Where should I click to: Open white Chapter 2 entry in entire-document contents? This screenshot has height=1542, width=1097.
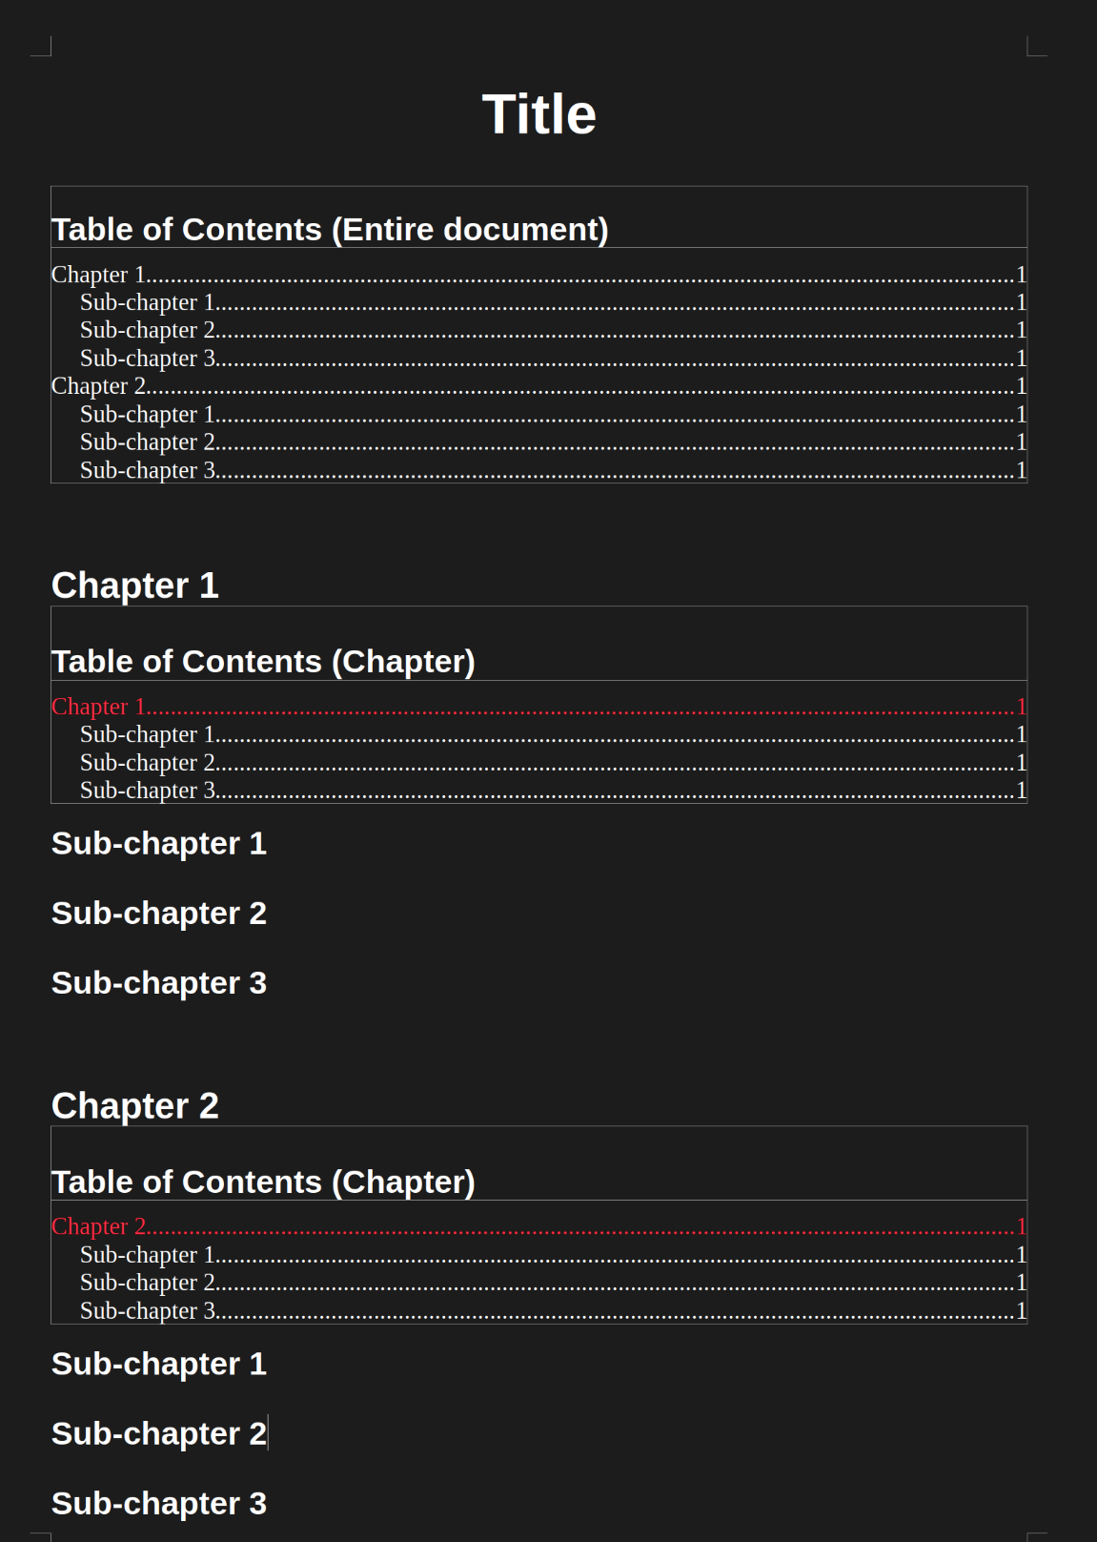pos(98,386)
